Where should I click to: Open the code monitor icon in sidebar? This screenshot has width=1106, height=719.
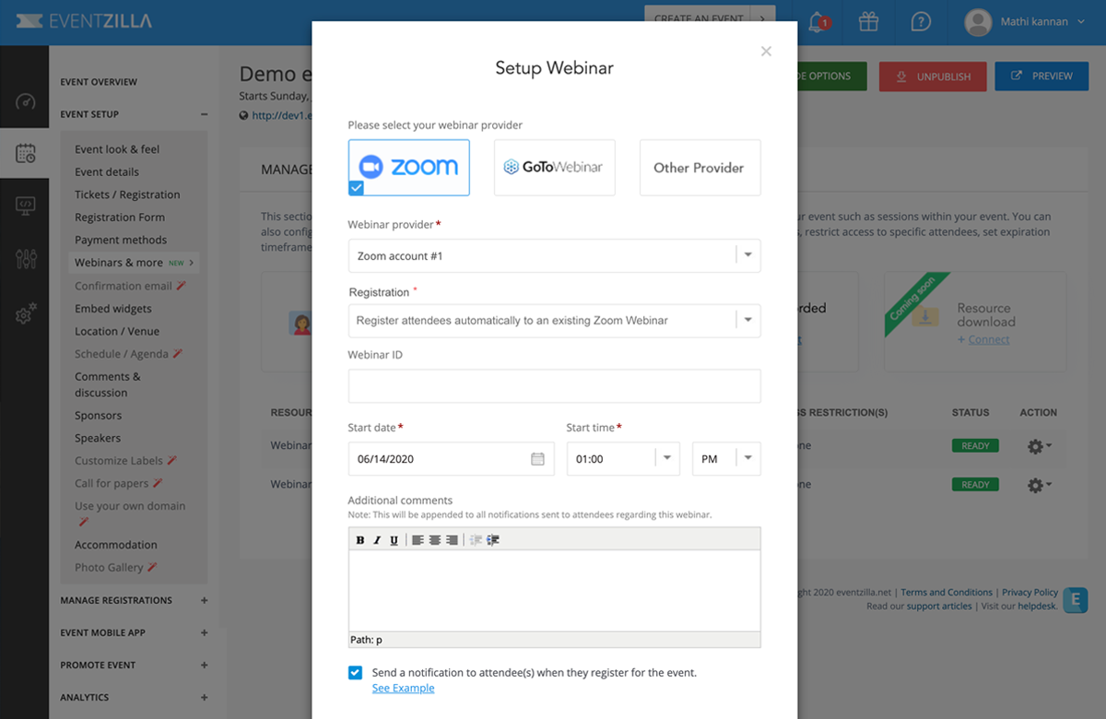click(x=25, y=206)
